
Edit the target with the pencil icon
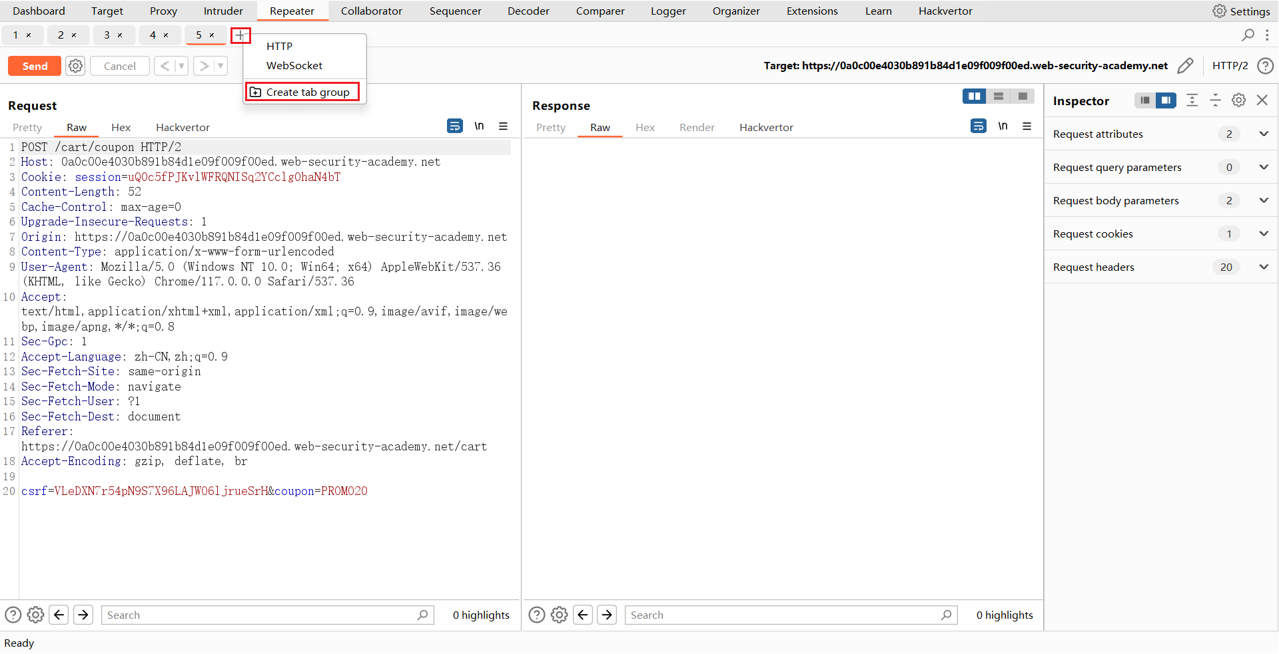tap(1185, 66)
